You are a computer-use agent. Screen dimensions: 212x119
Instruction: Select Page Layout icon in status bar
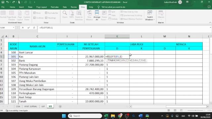[x=175, y=110]
